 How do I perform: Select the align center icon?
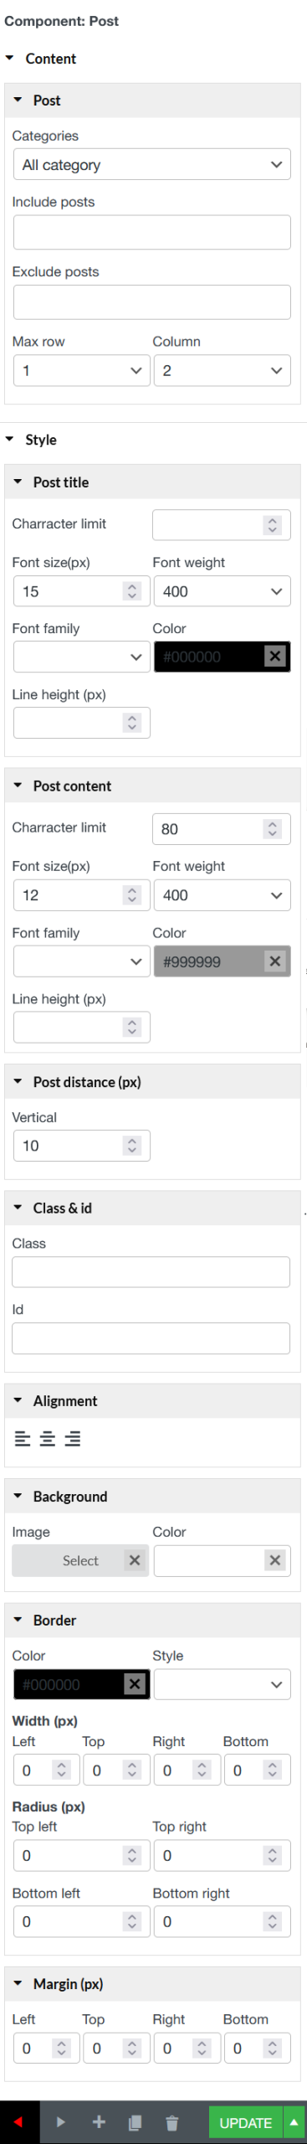click(48, 1439)
